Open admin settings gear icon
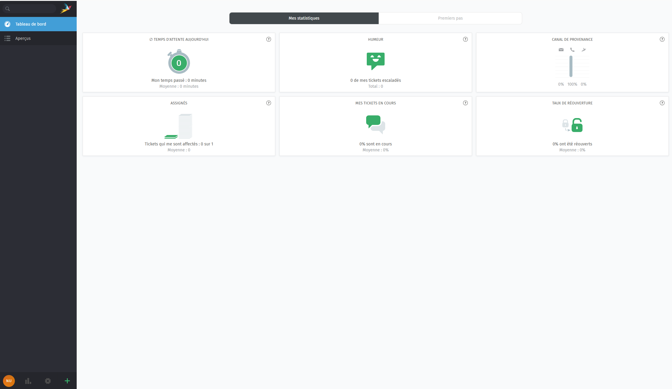 tap(48, 381)
